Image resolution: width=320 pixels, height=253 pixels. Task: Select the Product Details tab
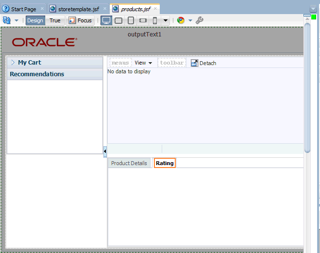pyautogui.click(x=129, y=163)
